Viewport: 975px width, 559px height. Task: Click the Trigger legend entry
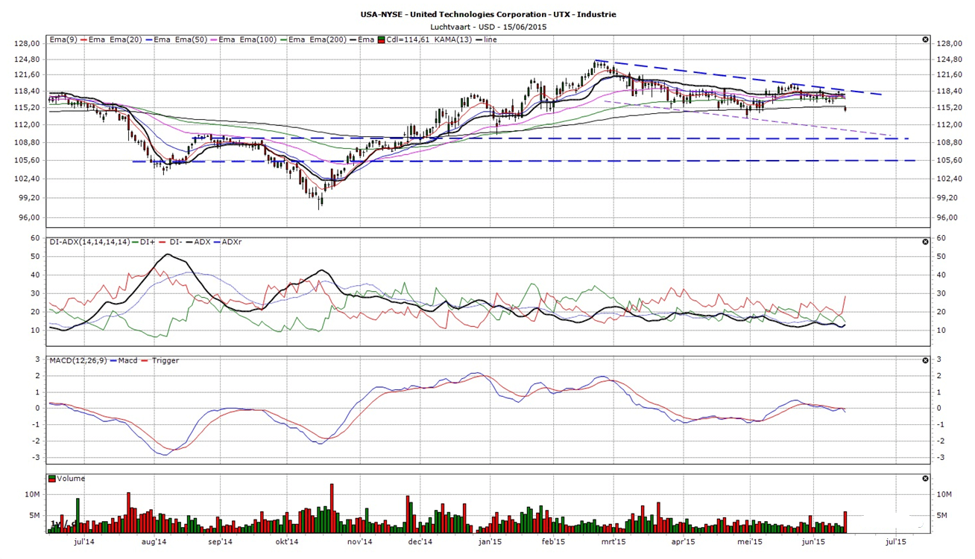point(165,360)
